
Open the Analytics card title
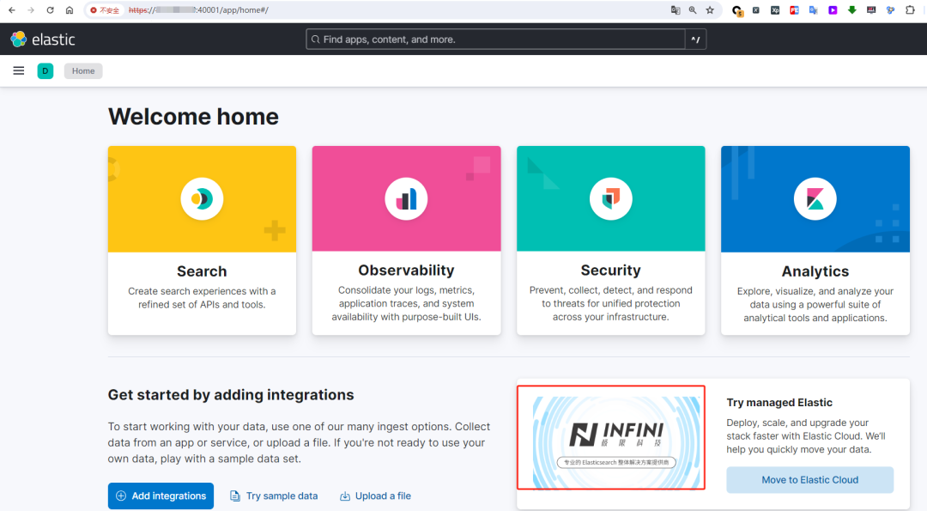tap(815, 271)
